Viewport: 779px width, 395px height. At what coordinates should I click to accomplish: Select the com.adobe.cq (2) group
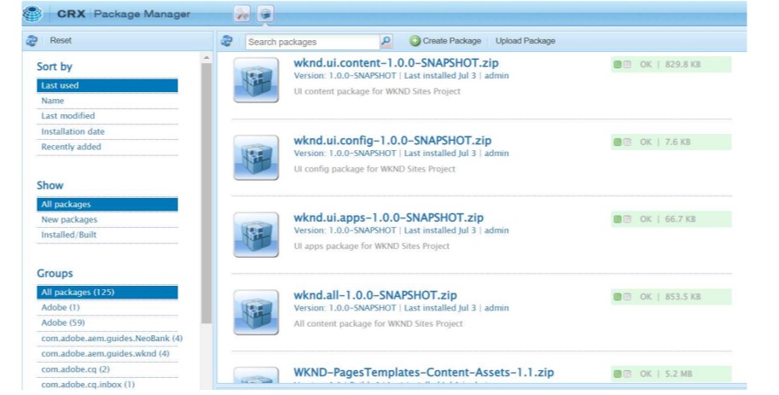107,369
